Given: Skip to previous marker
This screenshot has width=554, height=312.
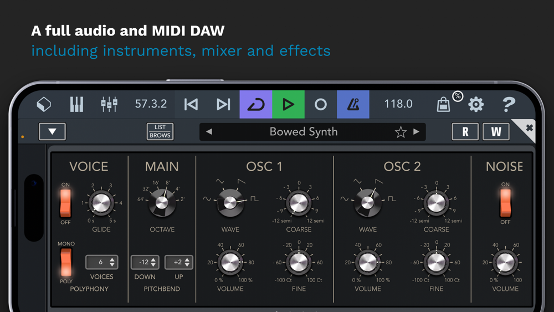Looking at the screenshot, I should coord(191,104).
